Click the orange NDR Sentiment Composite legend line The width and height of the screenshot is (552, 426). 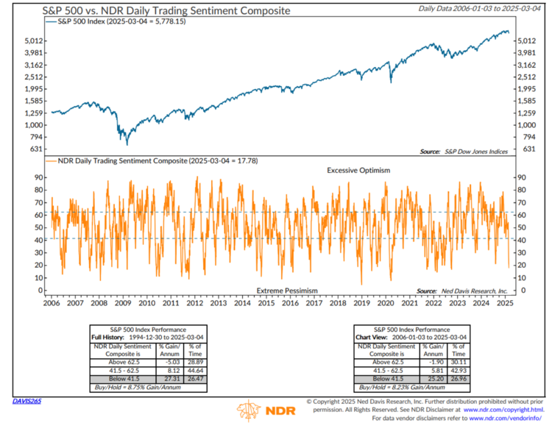(x=54, y=160)
